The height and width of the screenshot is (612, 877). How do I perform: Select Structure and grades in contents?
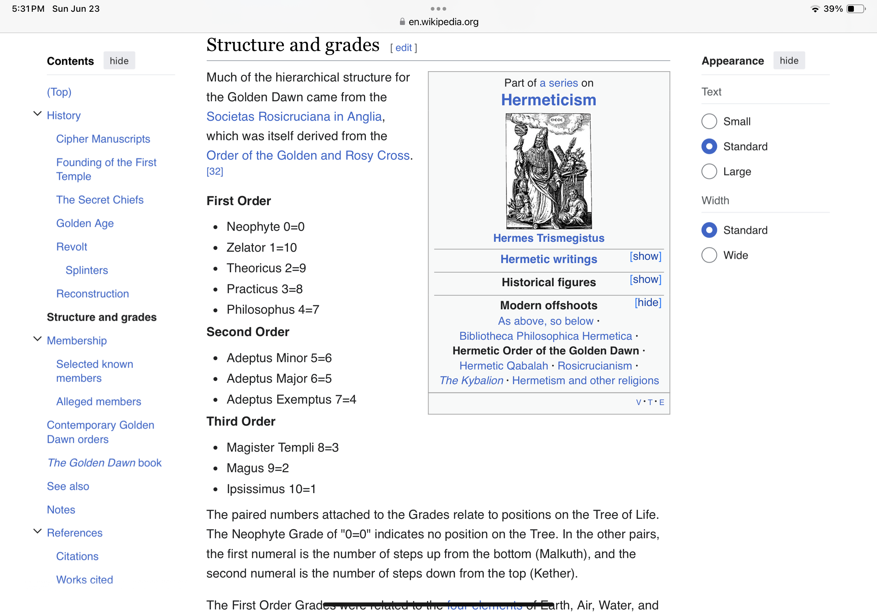click(102, 317)
